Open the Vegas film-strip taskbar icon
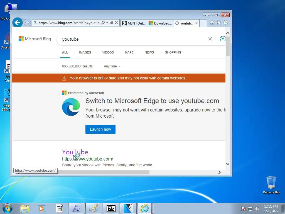 [x=128, y=208]
